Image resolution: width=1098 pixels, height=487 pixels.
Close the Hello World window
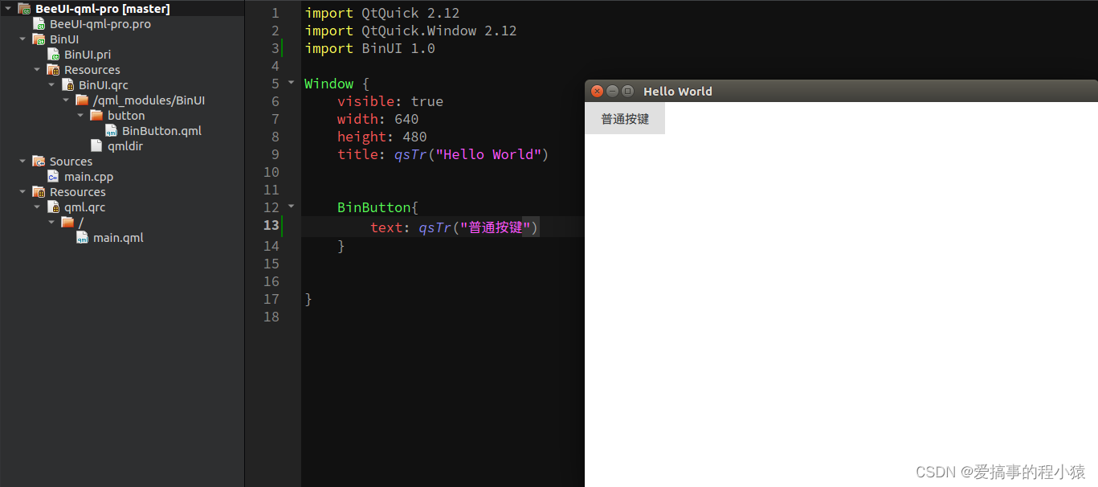(x=597, y=92)
